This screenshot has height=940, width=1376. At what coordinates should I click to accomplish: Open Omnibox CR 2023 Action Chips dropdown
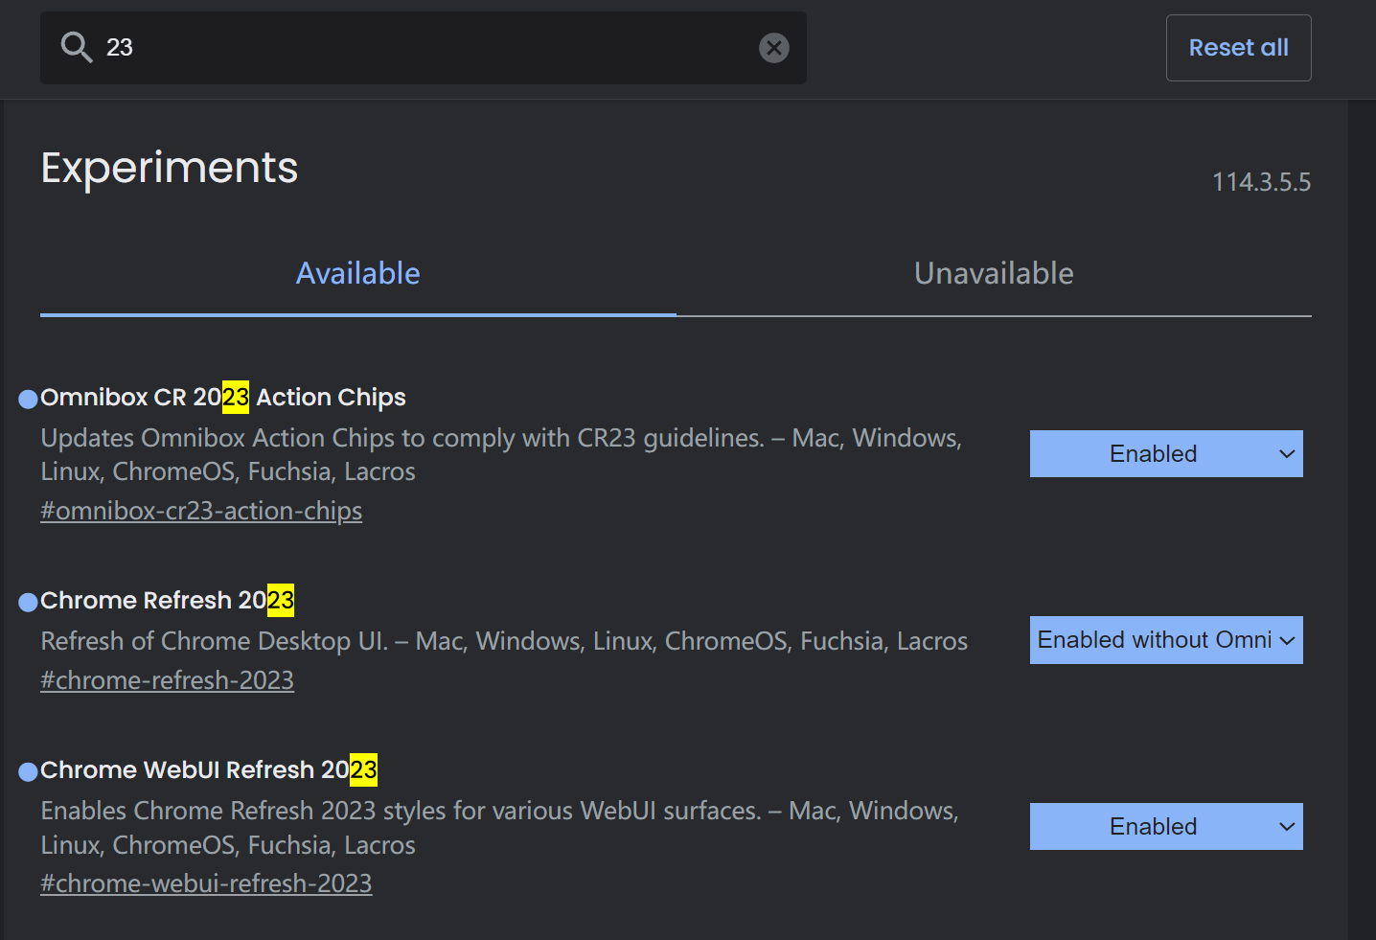1166,453
